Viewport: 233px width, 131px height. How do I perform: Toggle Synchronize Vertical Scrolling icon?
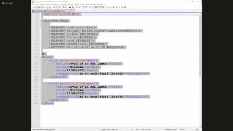[x=83, y=7]
